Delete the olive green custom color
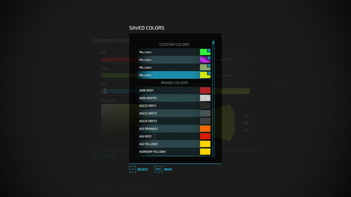Screen dimensions: 351x197 click(x=209, y=66)
